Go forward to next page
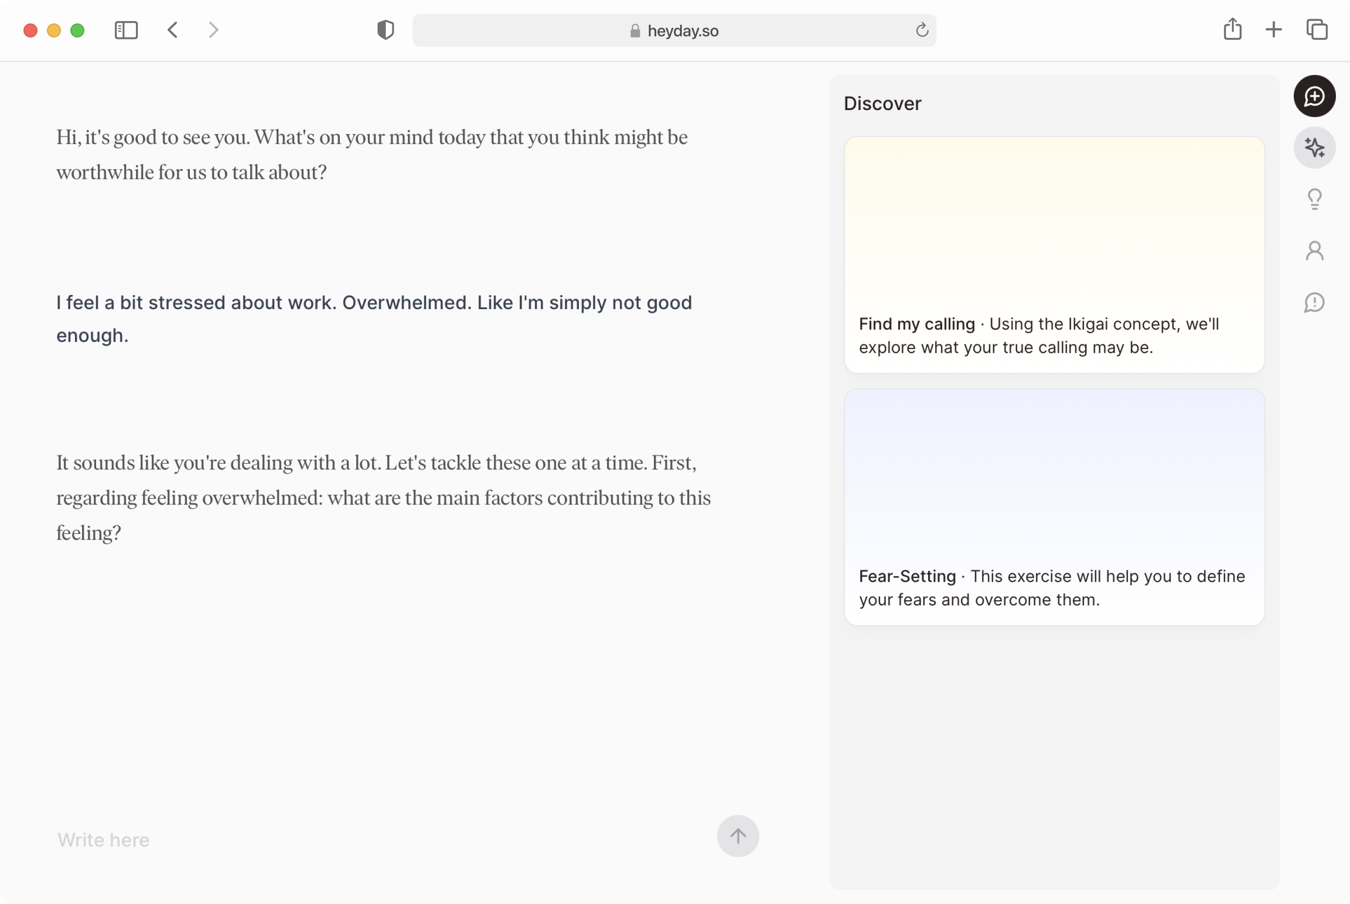The height and width of the screenshot is (904, 1350). 213,30
